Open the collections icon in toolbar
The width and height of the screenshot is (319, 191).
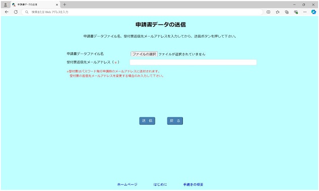coord(287,12)
